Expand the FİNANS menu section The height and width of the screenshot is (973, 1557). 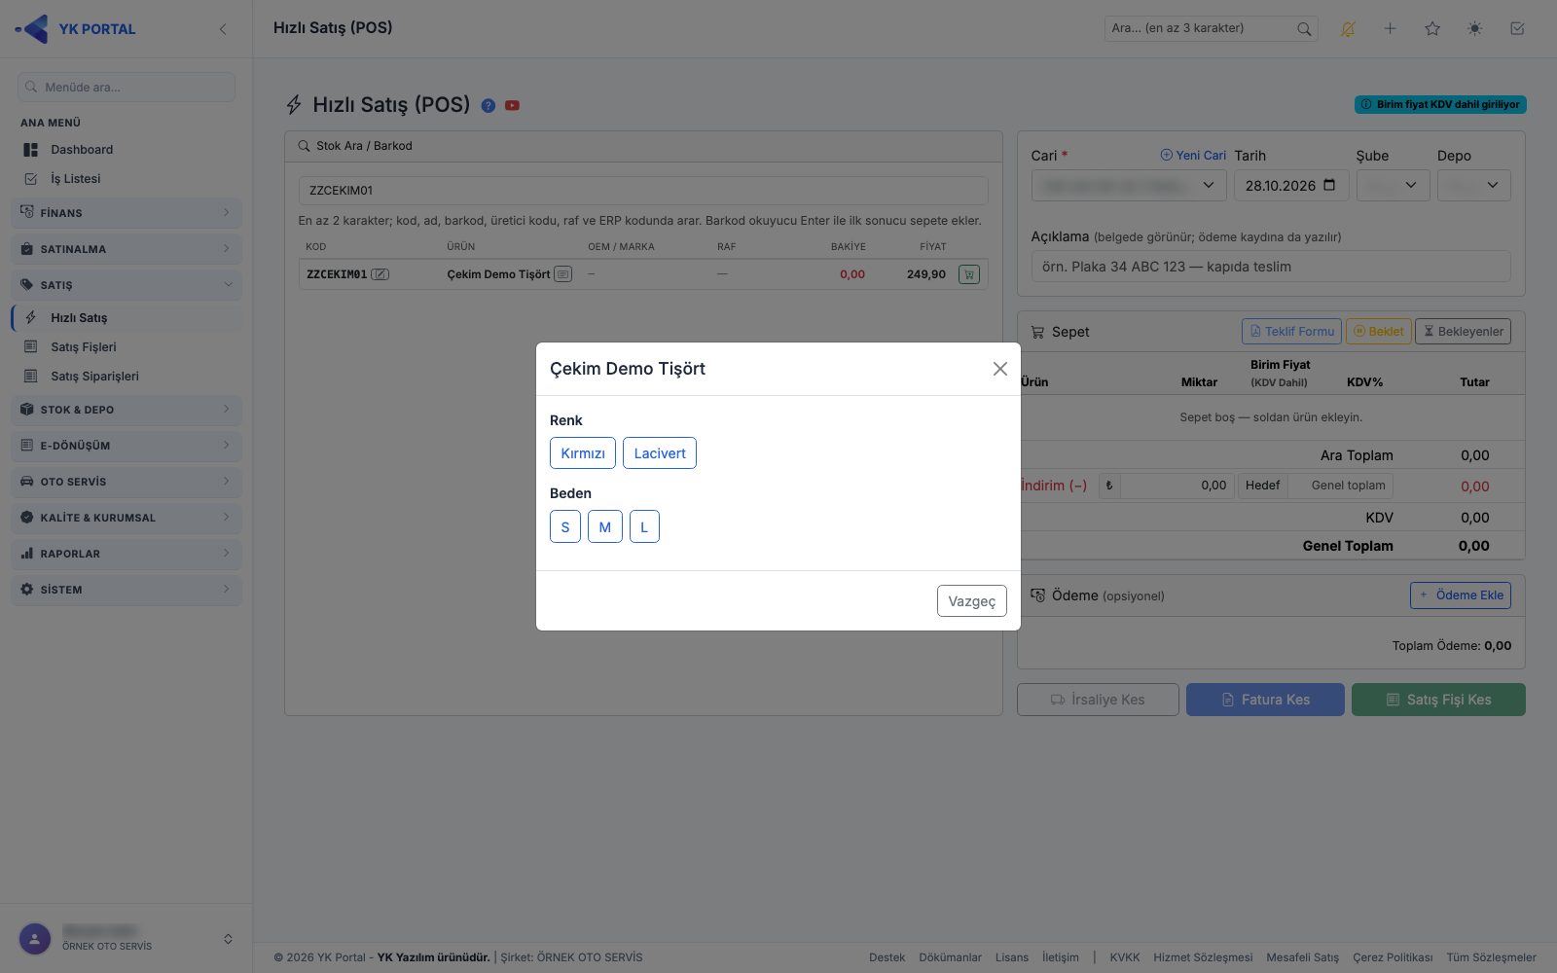click(x=127, y=213)
